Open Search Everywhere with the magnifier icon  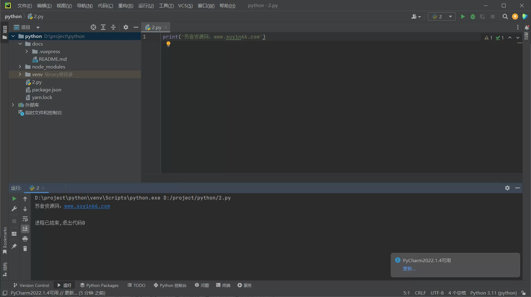click(x=505, y=17)
